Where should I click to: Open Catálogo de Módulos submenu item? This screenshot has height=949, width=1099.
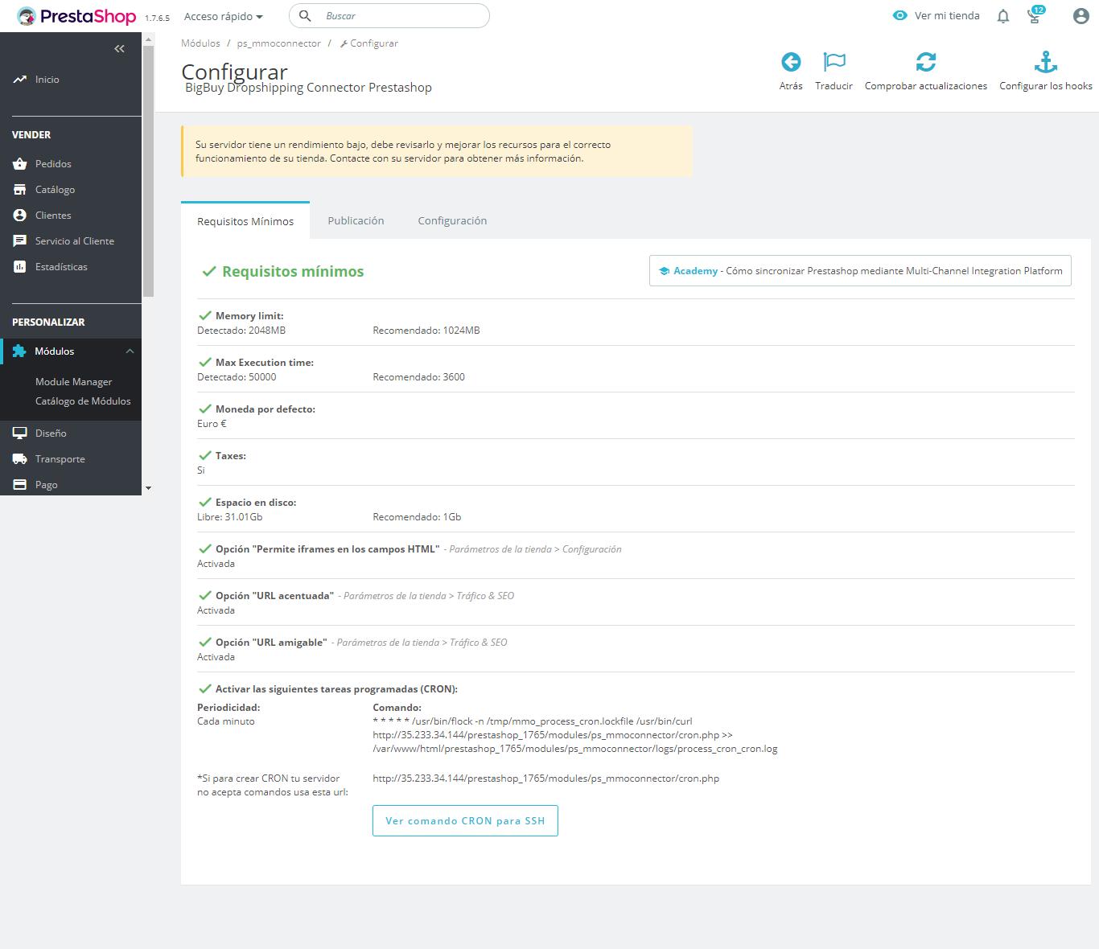[x=83, y=401]
